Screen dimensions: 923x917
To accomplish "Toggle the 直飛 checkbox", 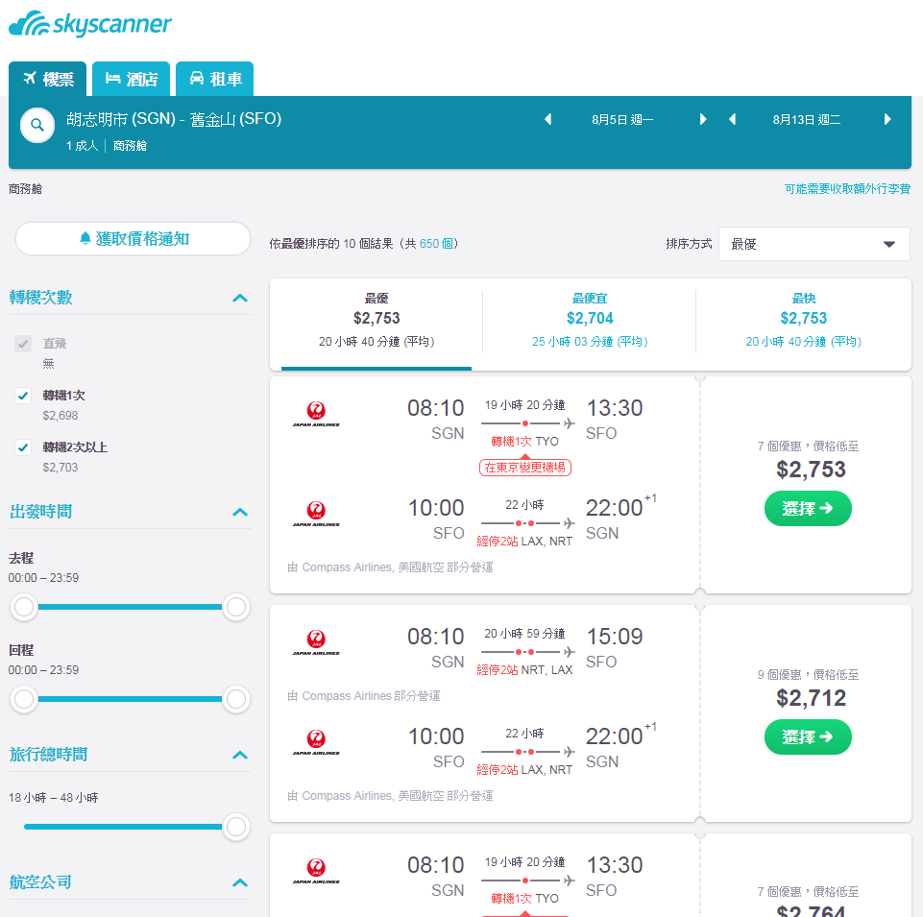I will 23,344.
